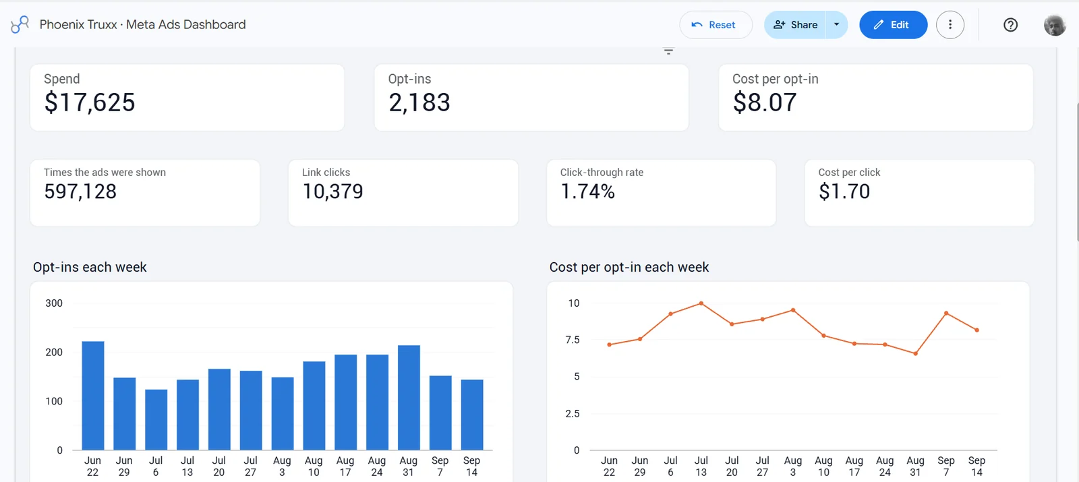Click the Edit button

point(893,25)
